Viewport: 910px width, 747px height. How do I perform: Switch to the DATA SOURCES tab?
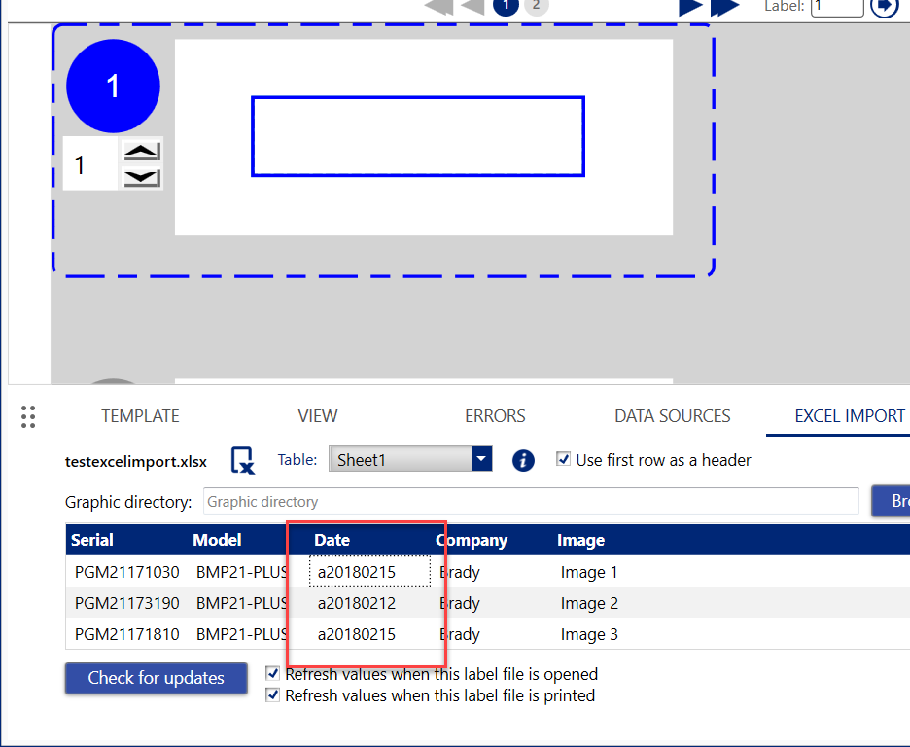(672, 415)
